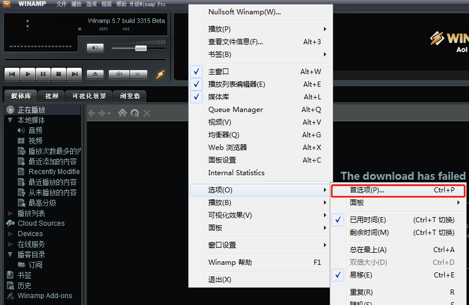Viewport: 469px width, 305px height.
Task: Switch to the 浏览器 tab
Action: (x=130, y=96)
